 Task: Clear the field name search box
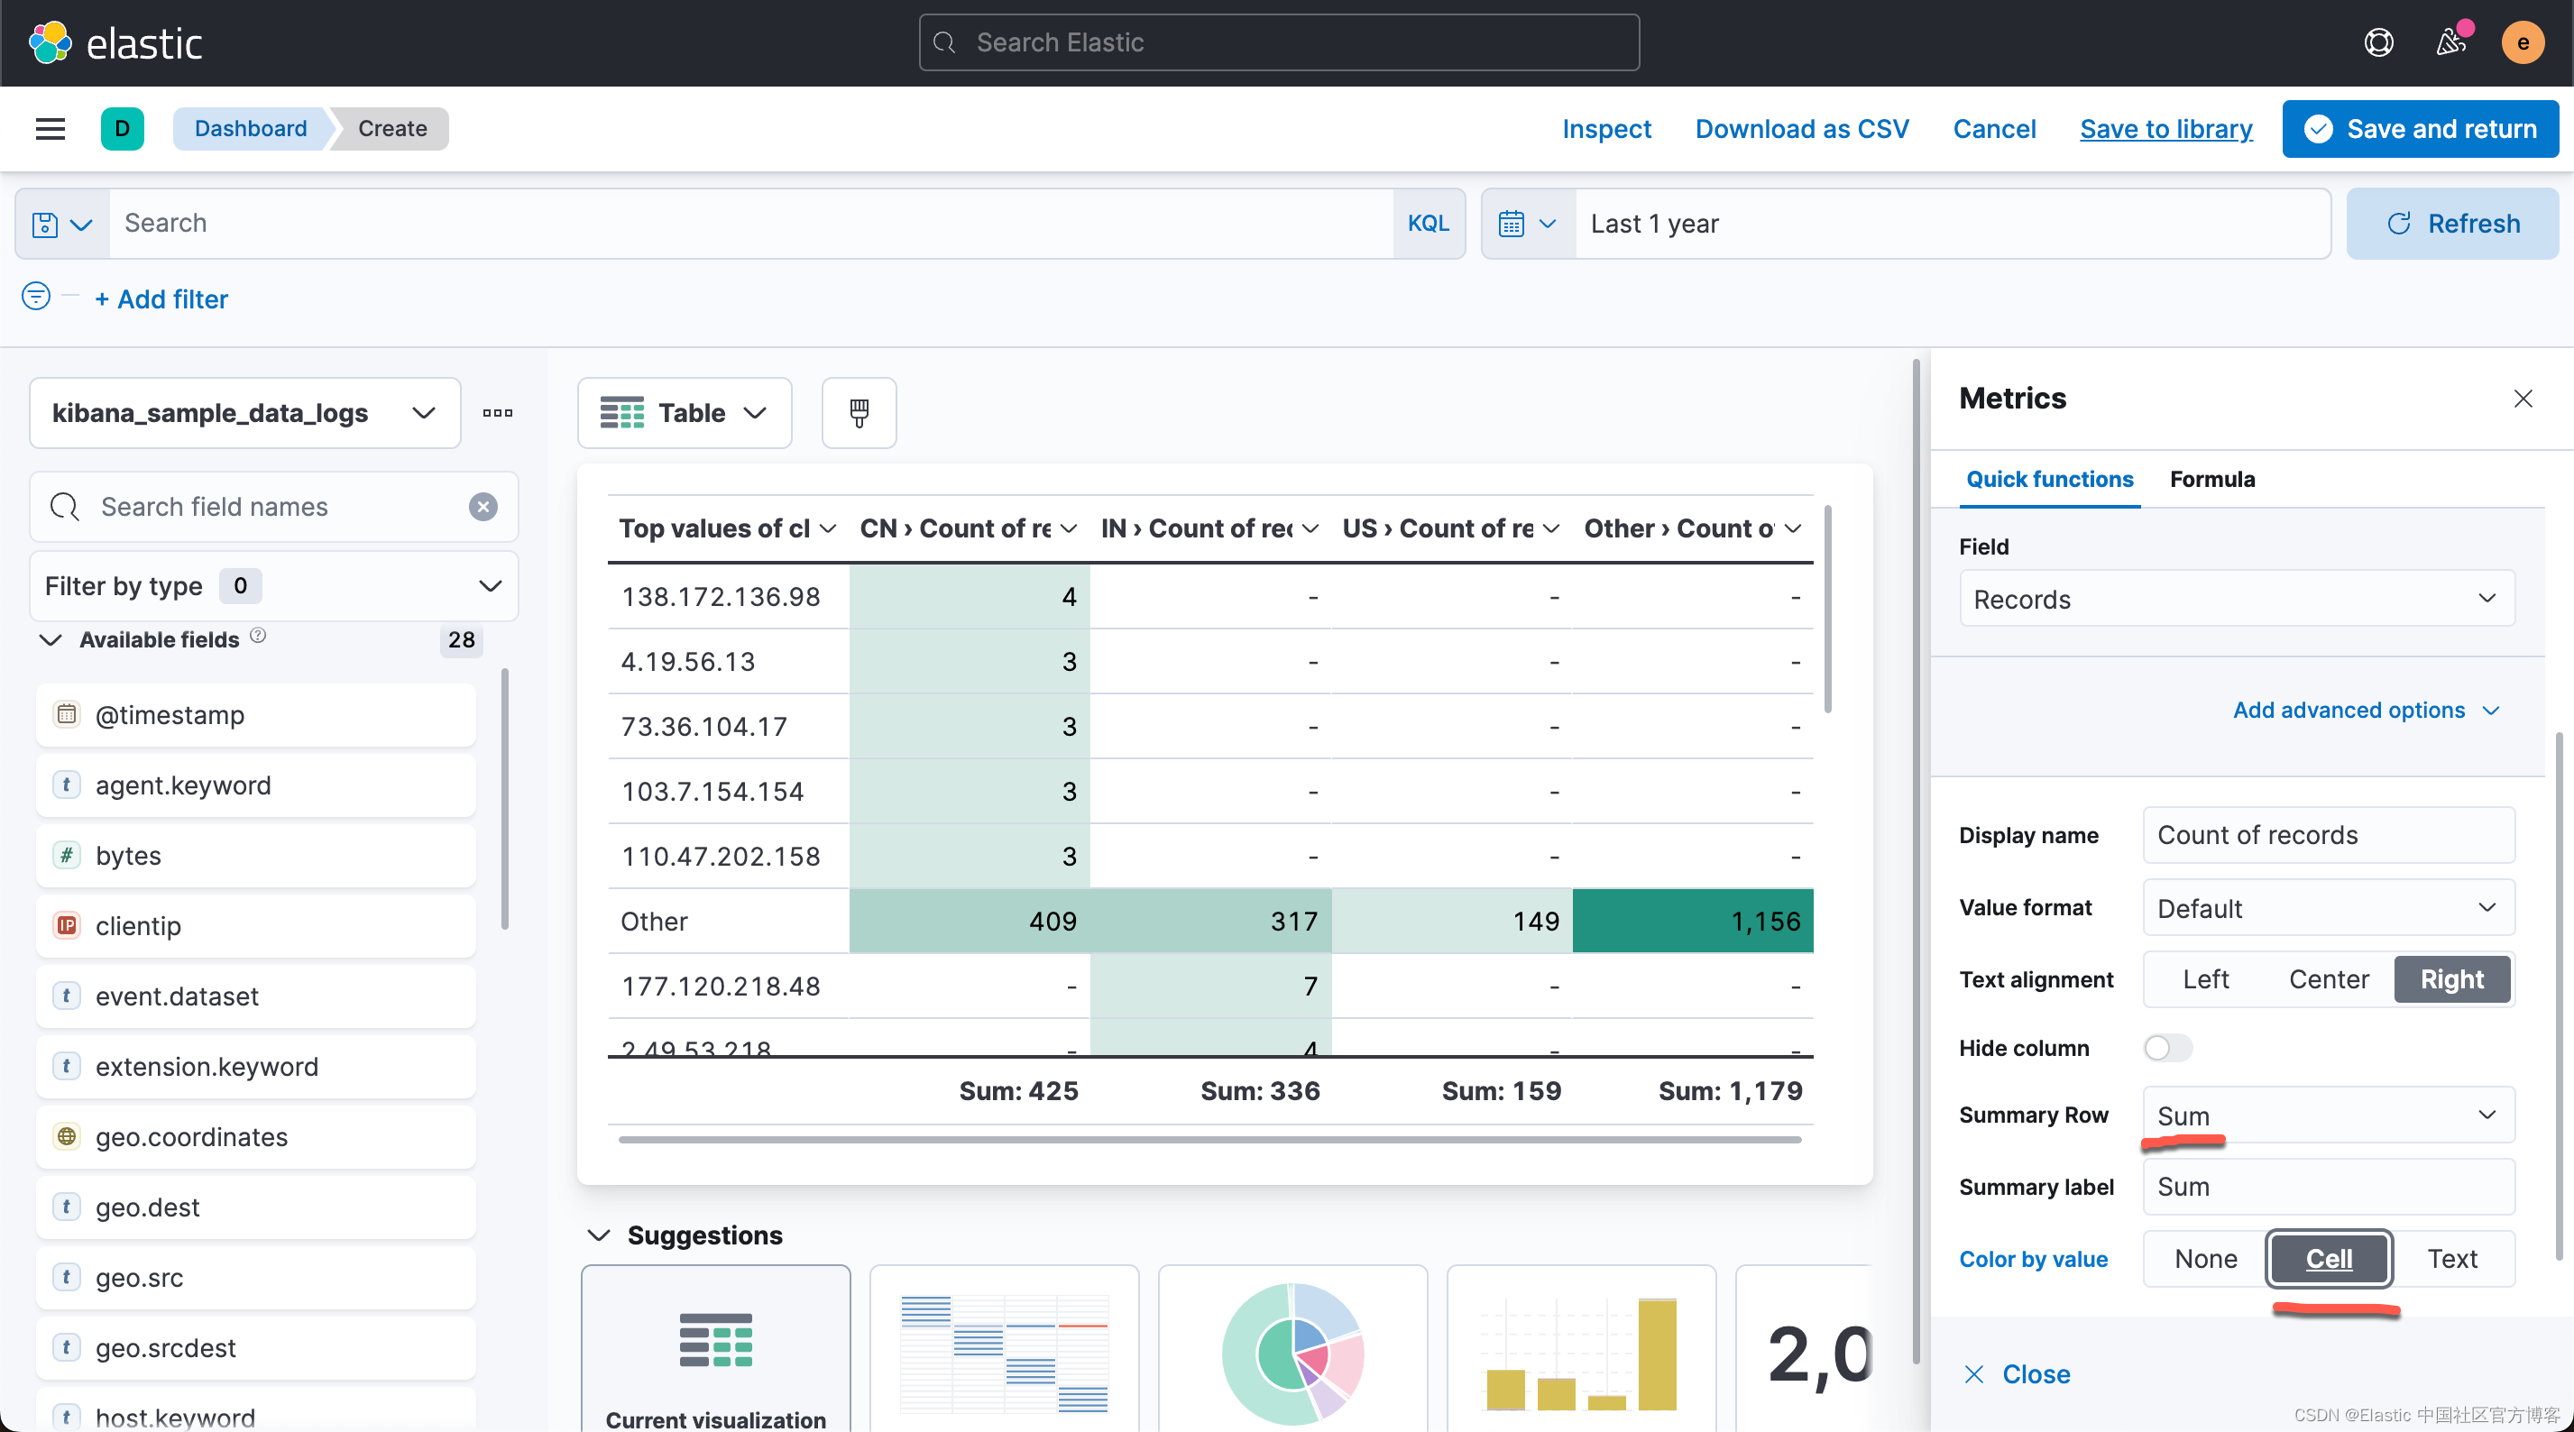tap(483, 507)
